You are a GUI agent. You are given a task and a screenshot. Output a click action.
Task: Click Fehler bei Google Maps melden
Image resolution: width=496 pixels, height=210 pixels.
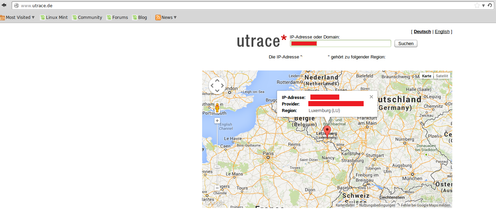425,205
